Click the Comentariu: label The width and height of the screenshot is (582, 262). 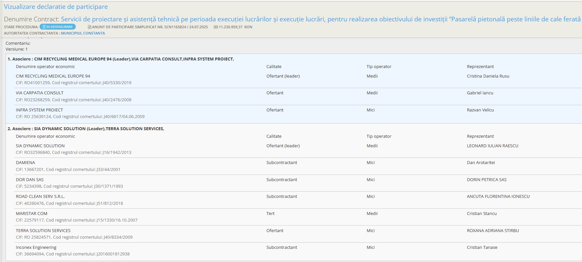click(18, 43)
